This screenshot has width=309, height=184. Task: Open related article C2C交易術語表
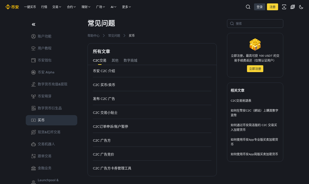point(241,101)
